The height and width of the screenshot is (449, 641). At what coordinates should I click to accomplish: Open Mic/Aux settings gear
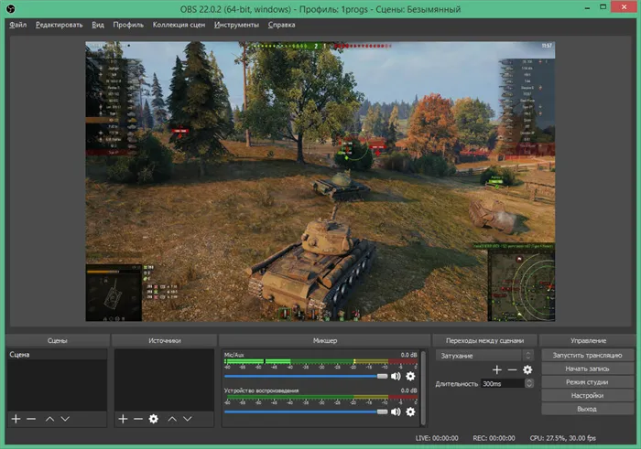(x=410, y=376)
